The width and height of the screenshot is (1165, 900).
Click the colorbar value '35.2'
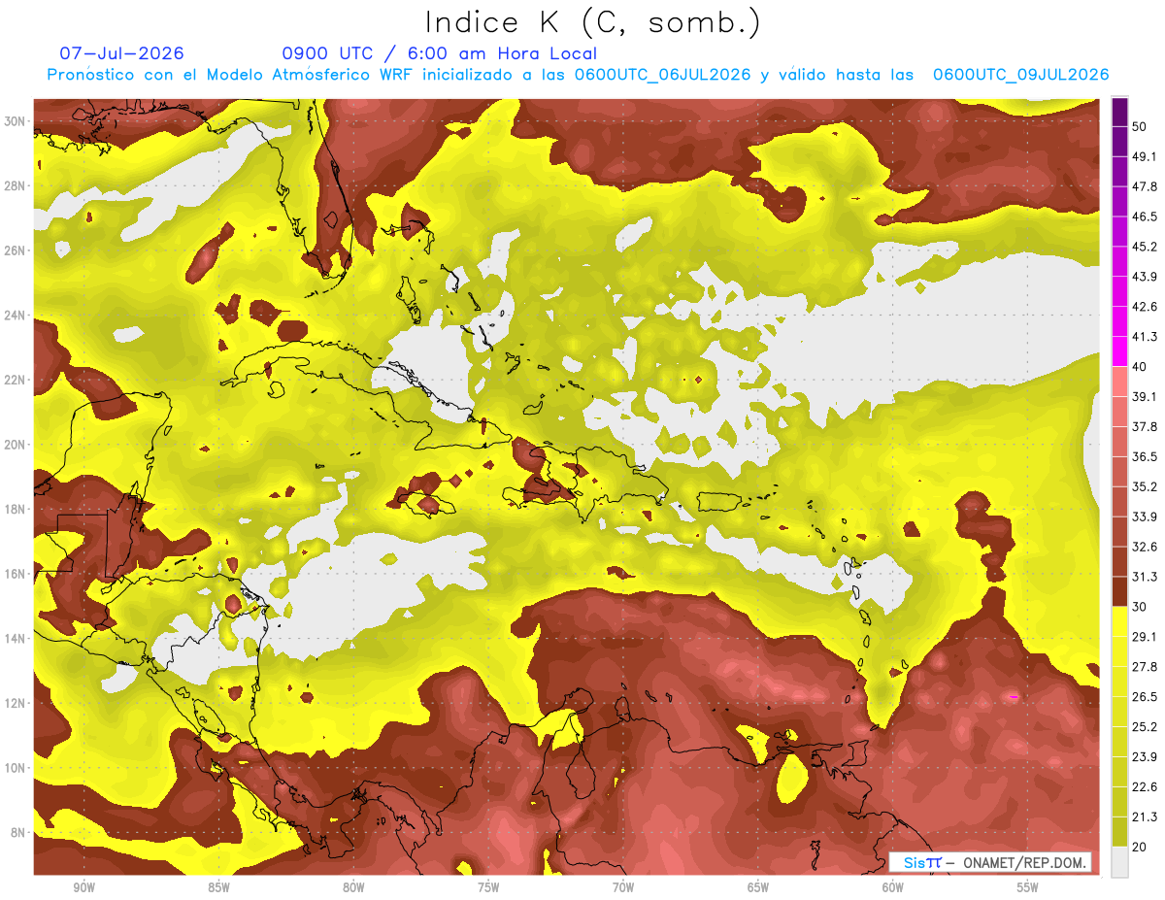(x=1146, y=486)
